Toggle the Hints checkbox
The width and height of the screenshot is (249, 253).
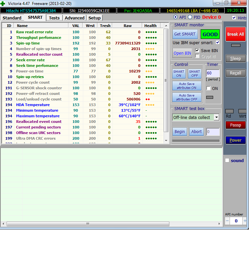click(234, 18)
